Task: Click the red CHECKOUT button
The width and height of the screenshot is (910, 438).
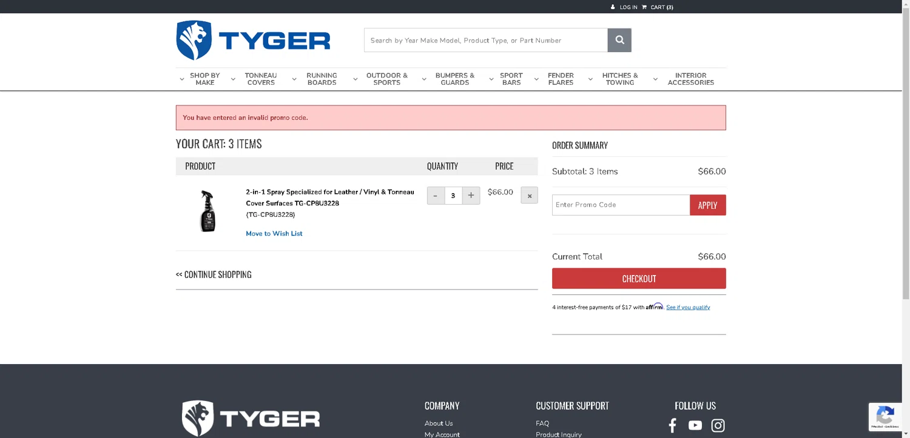Action: [x=639, y=279]
